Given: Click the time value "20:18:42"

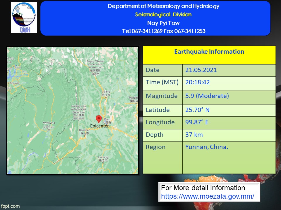Looking at the screenshot, I should 198,82.
